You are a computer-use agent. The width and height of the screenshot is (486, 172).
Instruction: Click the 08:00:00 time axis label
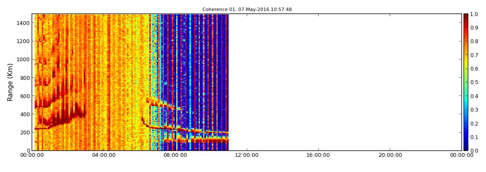click(x=175, y=156)
